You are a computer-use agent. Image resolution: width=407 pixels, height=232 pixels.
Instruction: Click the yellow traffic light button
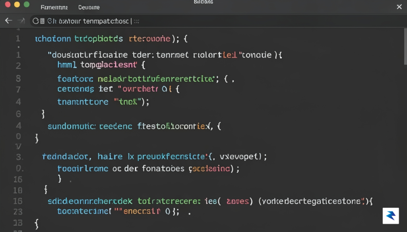point(17,4)
